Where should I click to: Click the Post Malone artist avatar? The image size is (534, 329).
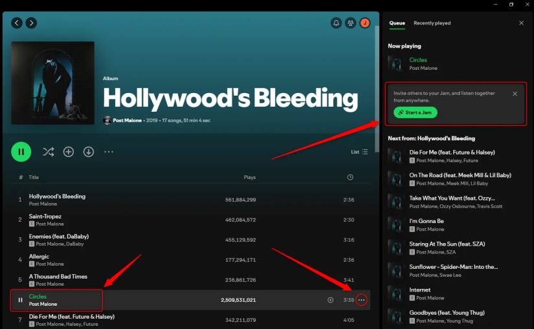pos(107,120)
